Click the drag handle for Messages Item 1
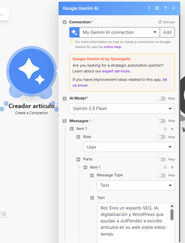This screenshot has width=185, height=243. [x=165, y=129]
